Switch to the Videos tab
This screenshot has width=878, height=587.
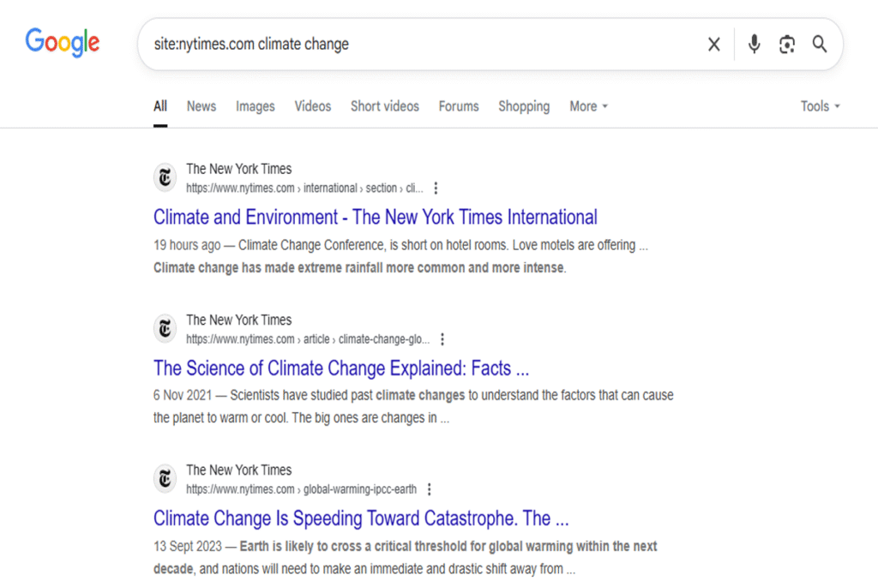click(x=312, y=106)
